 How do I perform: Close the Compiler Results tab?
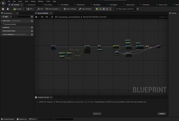pyautogui.click(x=51, y=97)
